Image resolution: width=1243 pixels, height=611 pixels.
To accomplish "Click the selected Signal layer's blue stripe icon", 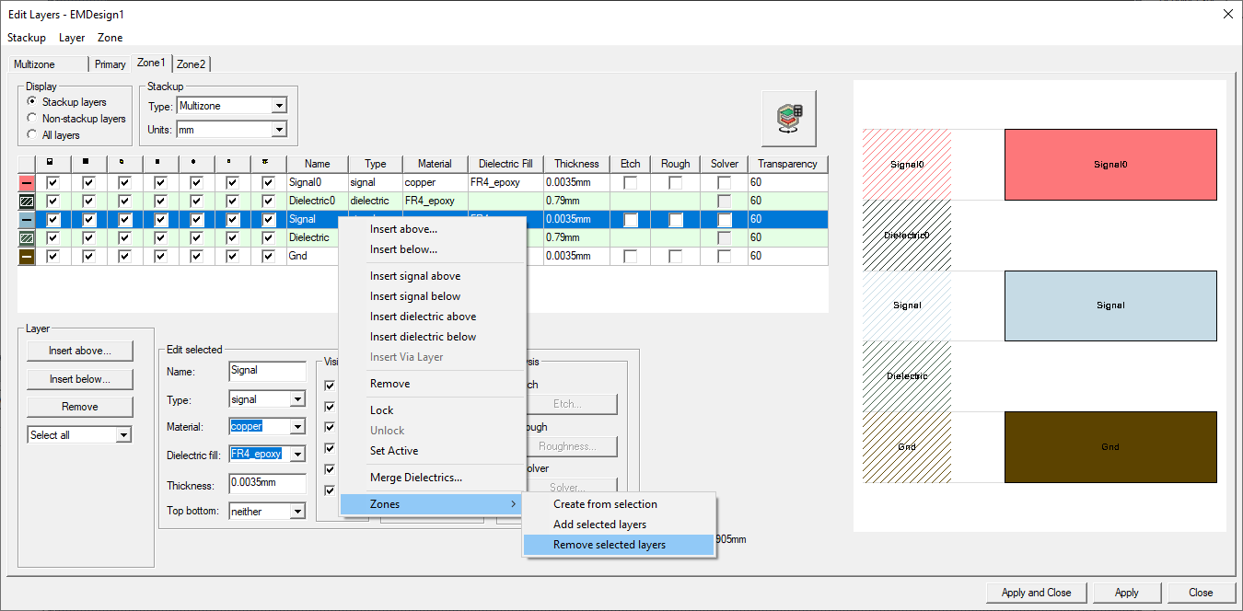I will [x=28, y=219].
